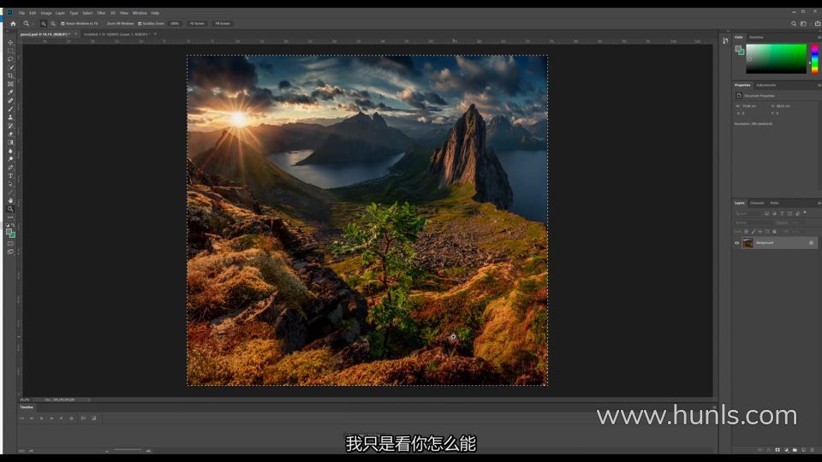Click the Fill Screen button

[x=223, y=24]
